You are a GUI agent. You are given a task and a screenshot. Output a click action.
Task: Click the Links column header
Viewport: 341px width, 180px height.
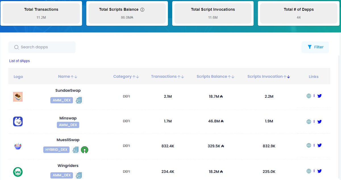coord(314,77)
